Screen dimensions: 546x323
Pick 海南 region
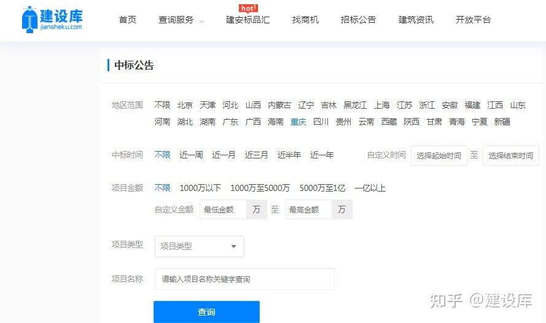pyautogui.click(x=276, y=122)
